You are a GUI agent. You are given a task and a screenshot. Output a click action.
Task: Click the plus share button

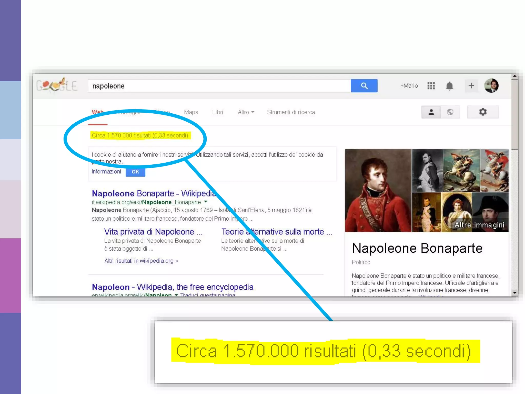coord(471,86)
